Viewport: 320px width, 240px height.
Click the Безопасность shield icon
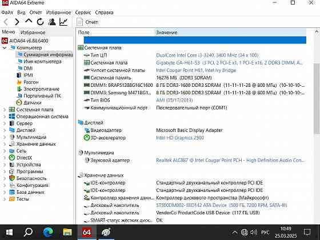coord(12,178)
